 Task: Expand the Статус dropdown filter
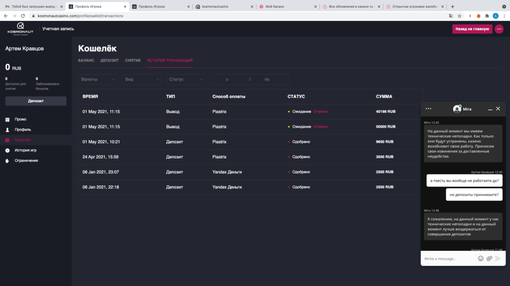click(186, 79)
